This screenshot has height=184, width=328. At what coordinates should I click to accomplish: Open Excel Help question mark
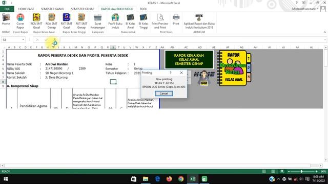click(296, 3)
